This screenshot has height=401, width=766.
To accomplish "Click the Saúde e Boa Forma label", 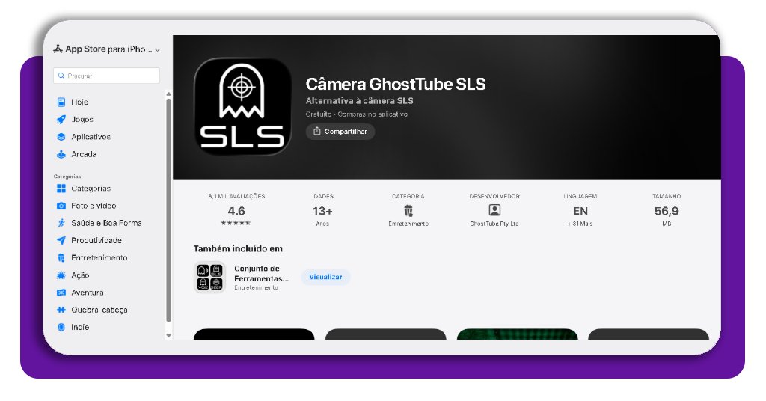I will [106, 223].
